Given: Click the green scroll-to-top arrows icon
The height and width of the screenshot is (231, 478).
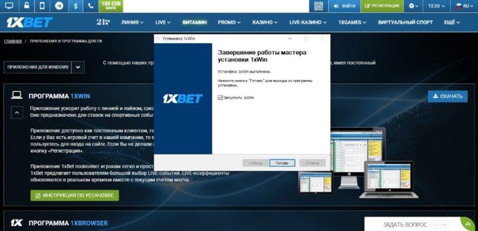Looking at the screenshot, I should [467, 224].
